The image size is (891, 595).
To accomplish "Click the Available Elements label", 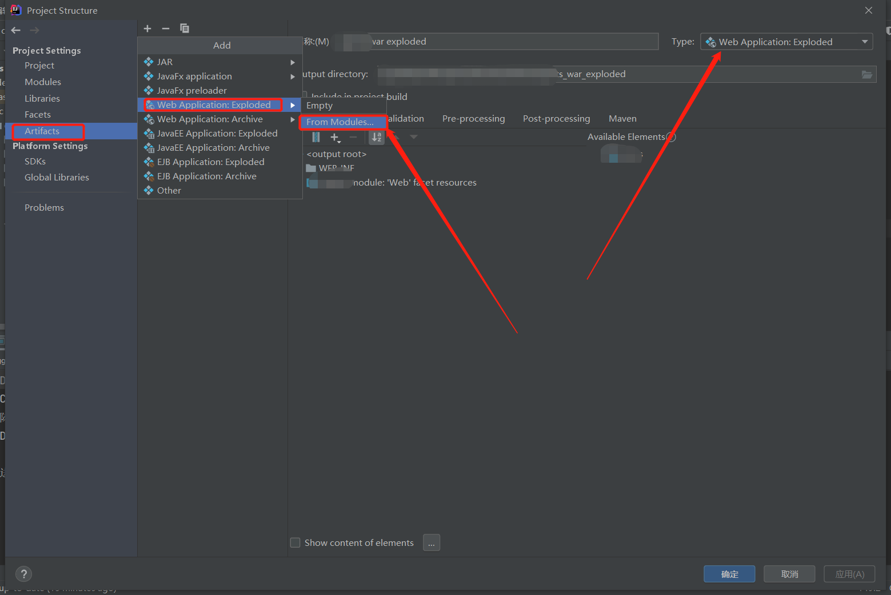I will [x=626, y=137].
